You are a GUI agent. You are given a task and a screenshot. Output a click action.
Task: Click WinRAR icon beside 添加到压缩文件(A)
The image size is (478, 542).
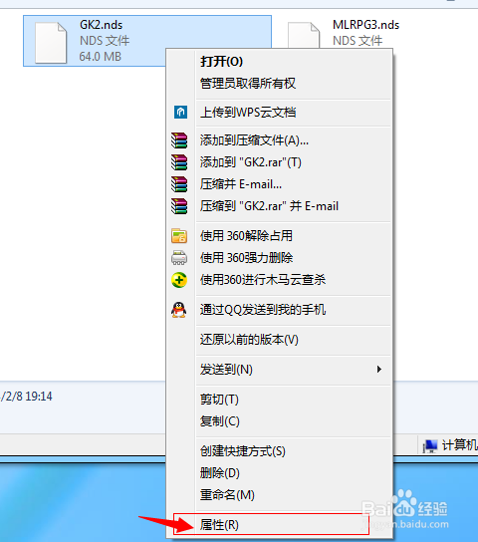(x=179, y=140)
